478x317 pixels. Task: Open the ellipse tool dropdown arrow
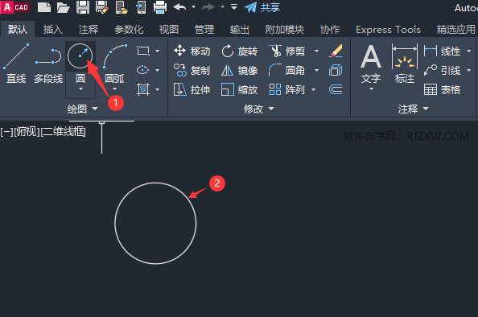point(157,70)
